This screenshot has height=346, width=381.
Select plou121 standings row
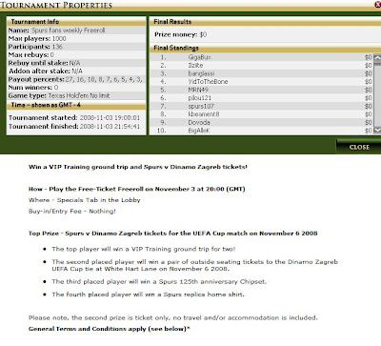[x=262, y=98]
